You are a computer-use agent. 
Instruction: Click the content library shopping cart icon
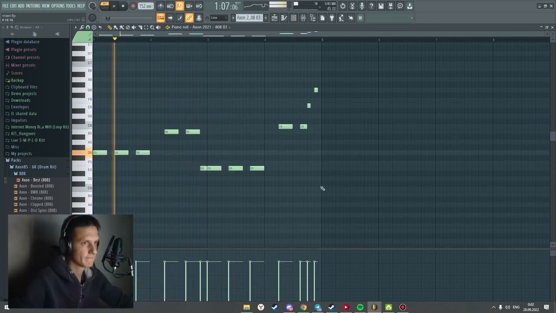(x=361, y=18)
